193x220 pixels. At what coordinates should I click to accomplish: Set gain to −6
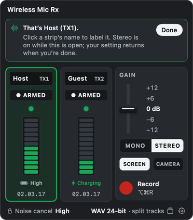[x=150, y=120]
